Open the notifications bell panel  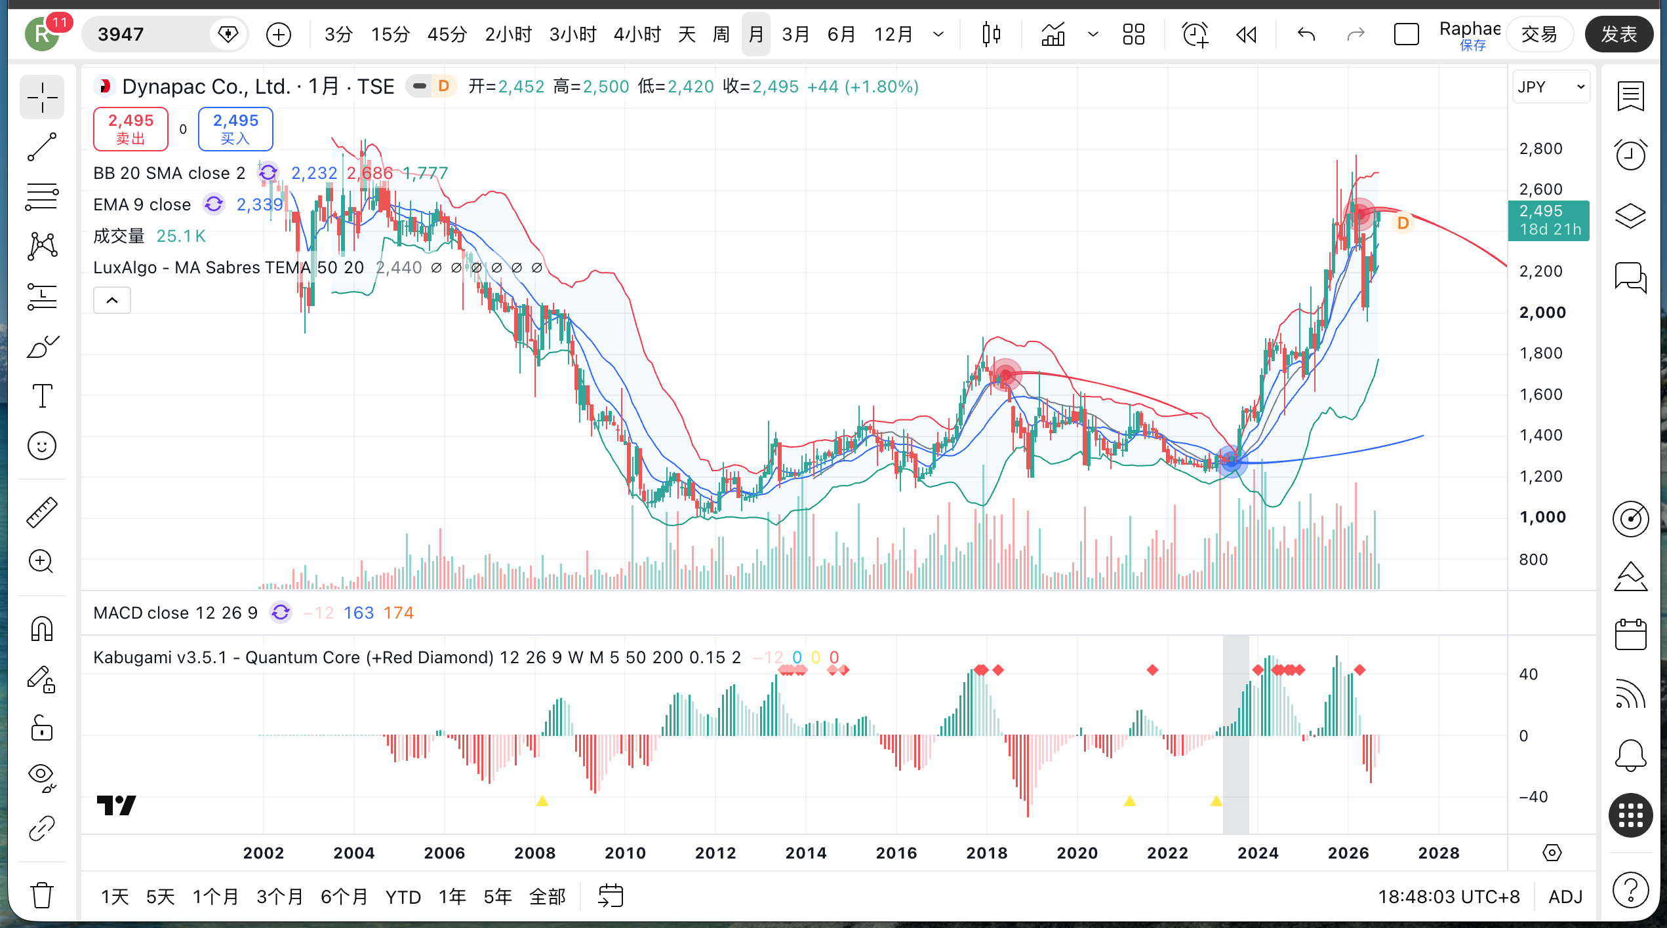[x=1630, y=755]
